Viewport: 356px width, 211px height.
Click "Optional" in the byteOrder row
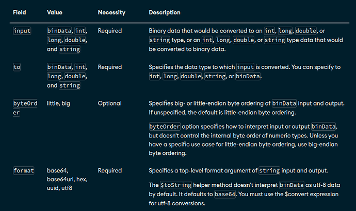(109, 103)
